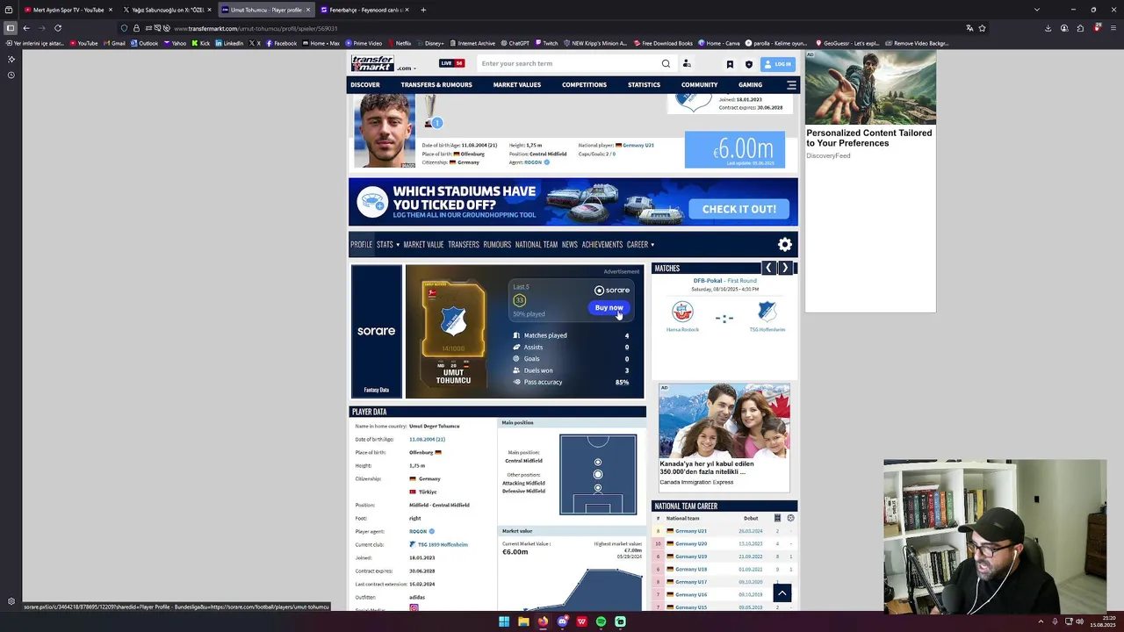Image resolution: width=1124 pixels, height=632 pixels.
Task: Click the shield icon in the header
Action: tap(749, 64)
